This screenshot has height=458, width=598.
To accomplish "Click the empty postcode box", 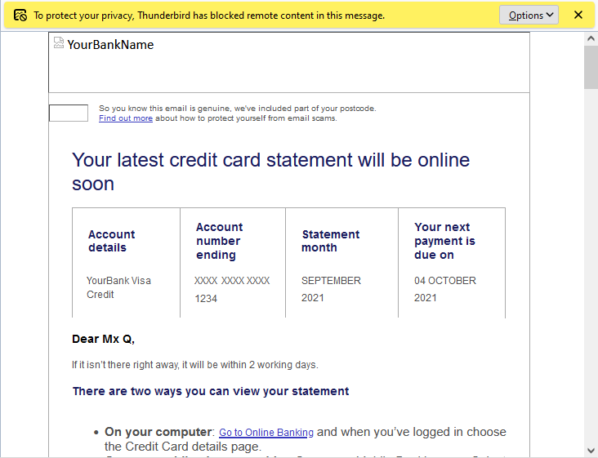I will pos(69,113).
